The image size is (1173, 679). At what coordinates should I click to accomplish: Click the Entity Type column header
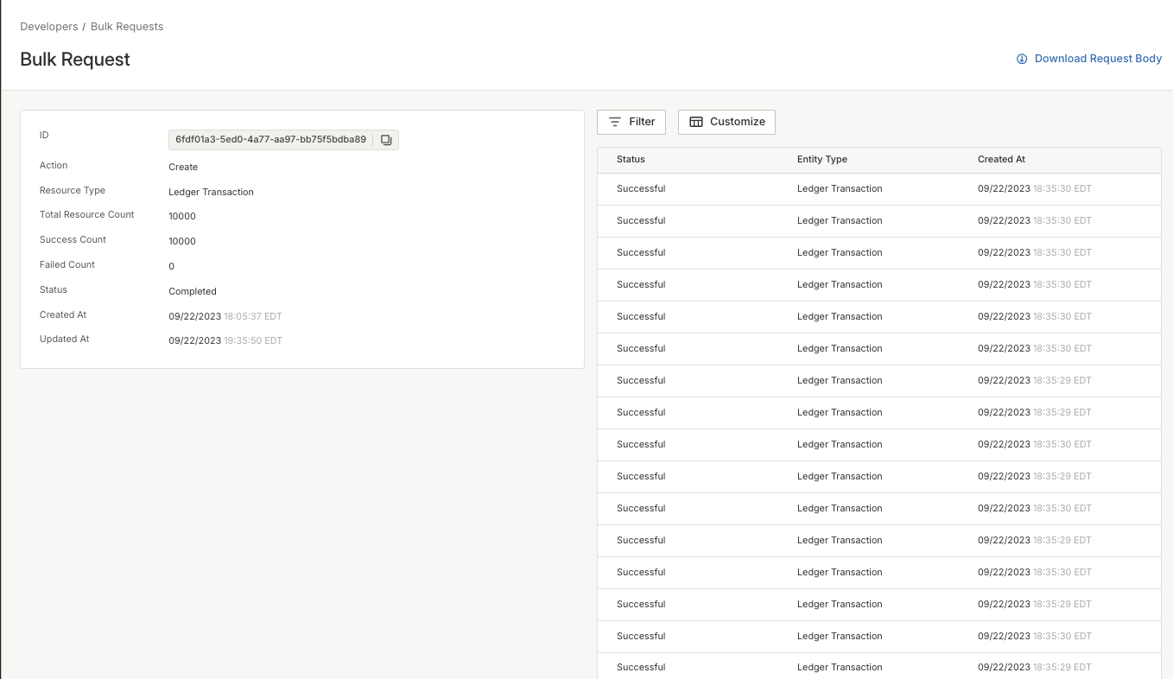coord(821,159)
